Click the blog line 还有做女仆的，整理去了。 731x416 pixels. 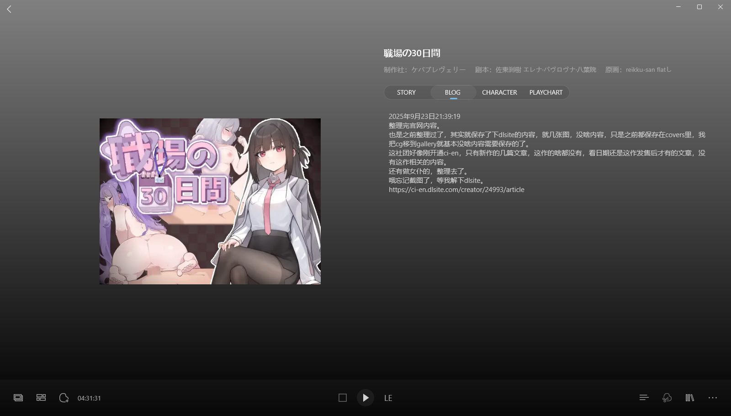[429, 171]
